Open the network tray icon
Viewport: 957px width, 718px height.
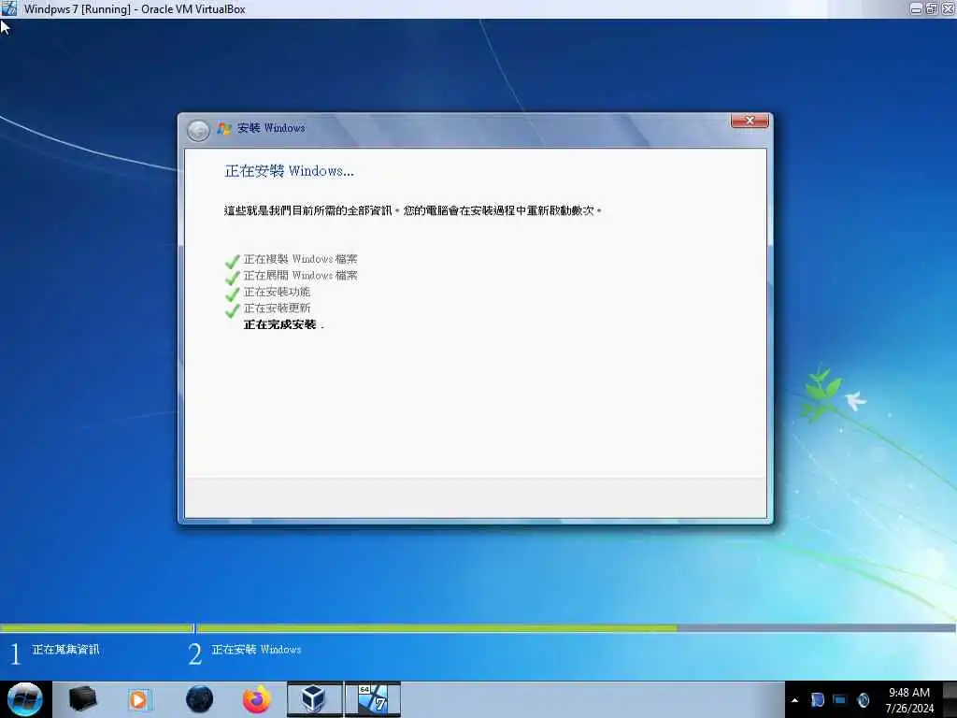pyautogui.click(x=840, y=700)
